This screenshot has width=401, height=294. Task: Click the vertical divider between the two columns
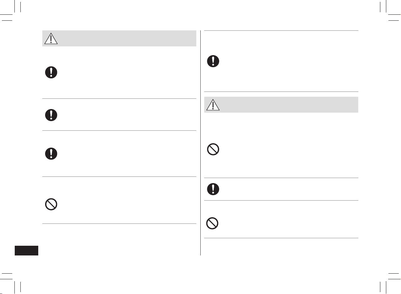click(200, 143)
